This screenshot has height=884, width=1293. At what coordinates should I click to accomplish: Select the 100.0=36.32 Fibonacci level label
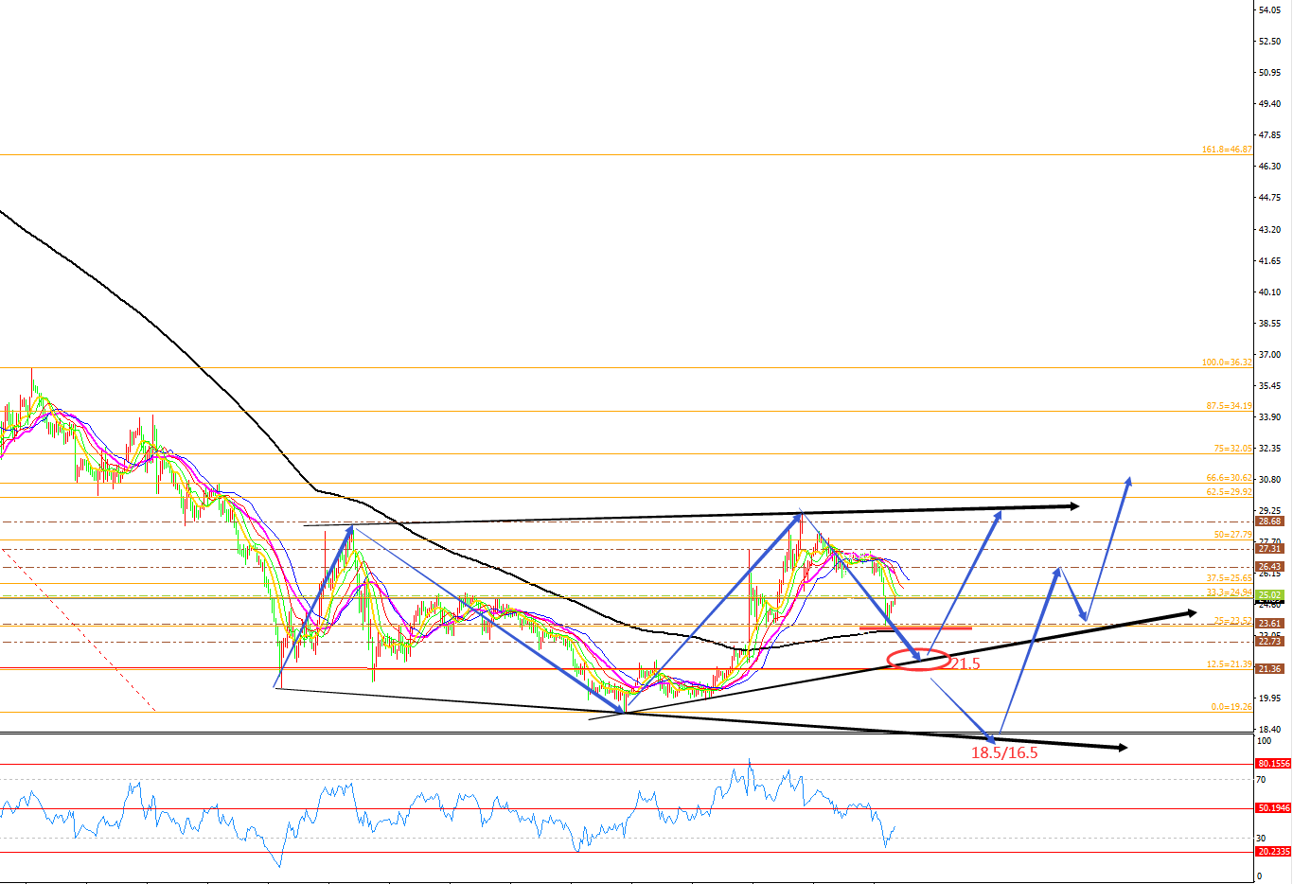[x=1226, y=362]
